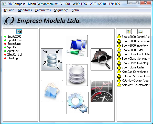Open the networked computers monitor icon

(77, 46)
